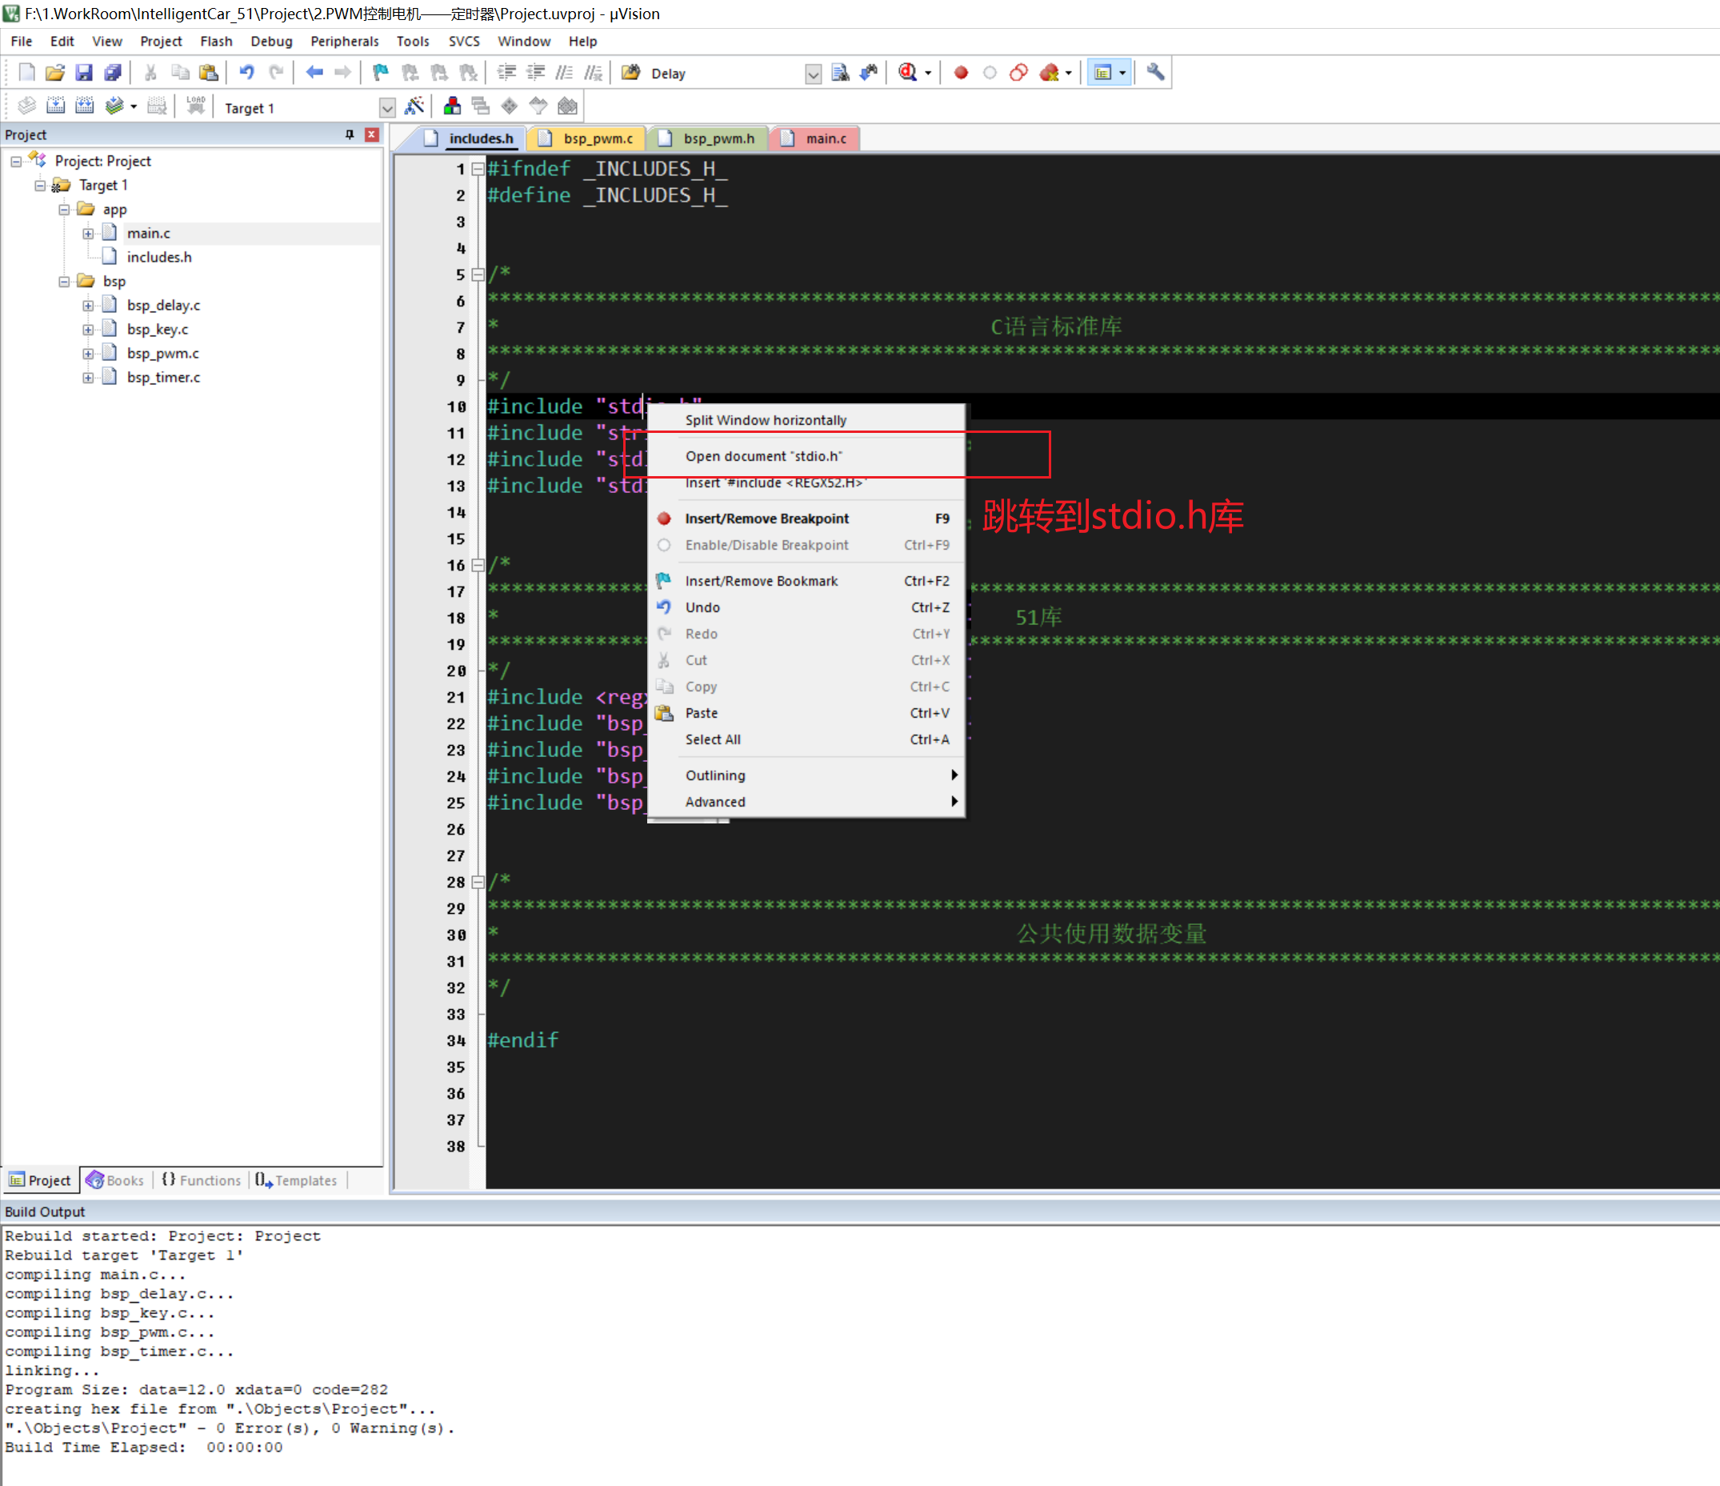Open the Delay find-text dropdown arrow
The height and width of the screenshot is (1486, 1720).
[814, 74]
